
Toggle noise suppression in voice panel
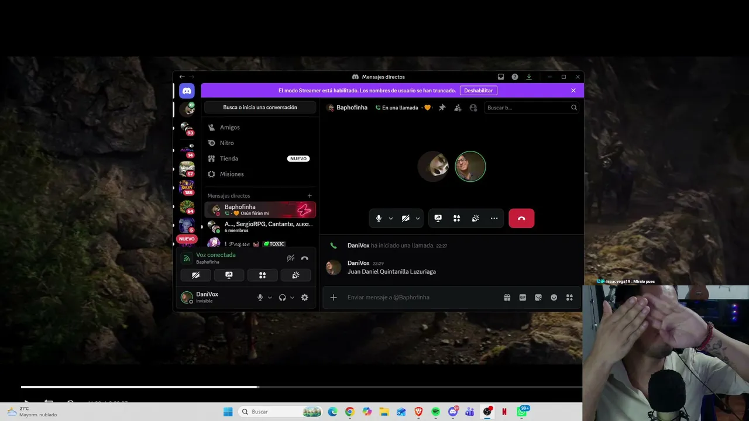(290, 258)
